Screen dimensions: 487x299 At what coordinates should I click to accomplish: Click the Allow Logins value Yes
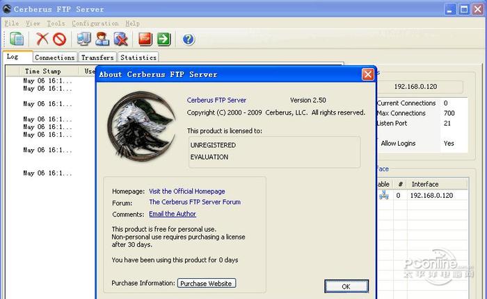(449, 144)
